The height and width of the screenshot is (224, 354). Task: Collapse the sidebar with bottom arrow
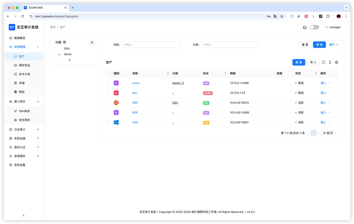point(24,215)
